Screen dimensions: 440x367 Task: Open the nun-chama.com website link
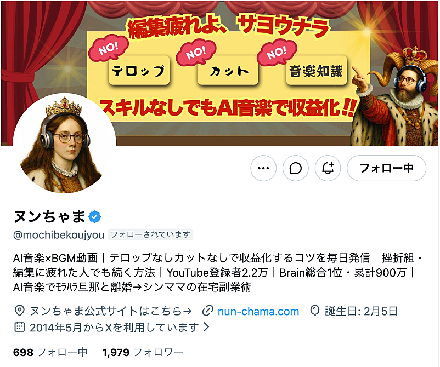tap(258, 311)
